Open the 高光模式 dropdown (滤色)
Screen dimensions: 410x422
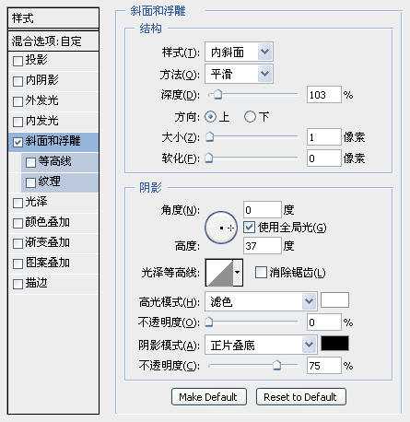point(261,301)
